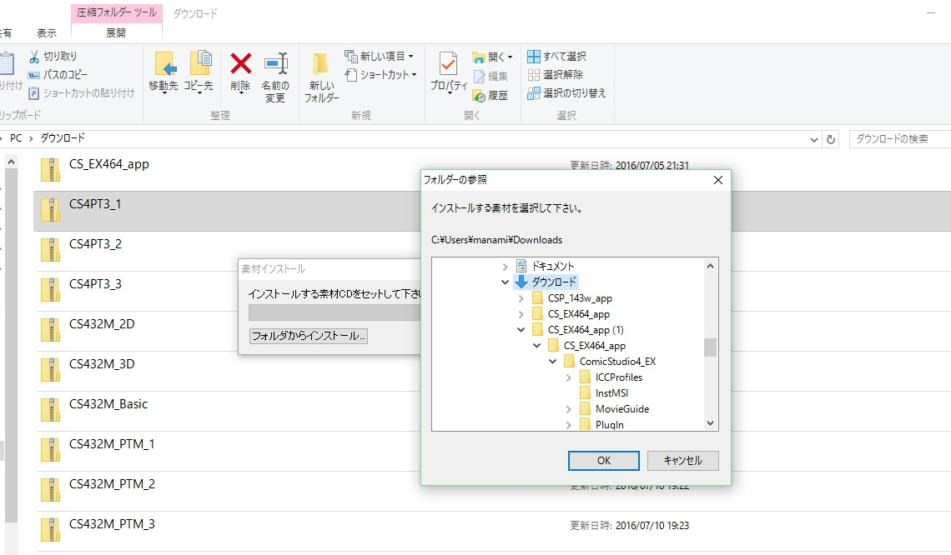
Task: Expand the CSP_143w_app folder node
Action: [521, 298]
